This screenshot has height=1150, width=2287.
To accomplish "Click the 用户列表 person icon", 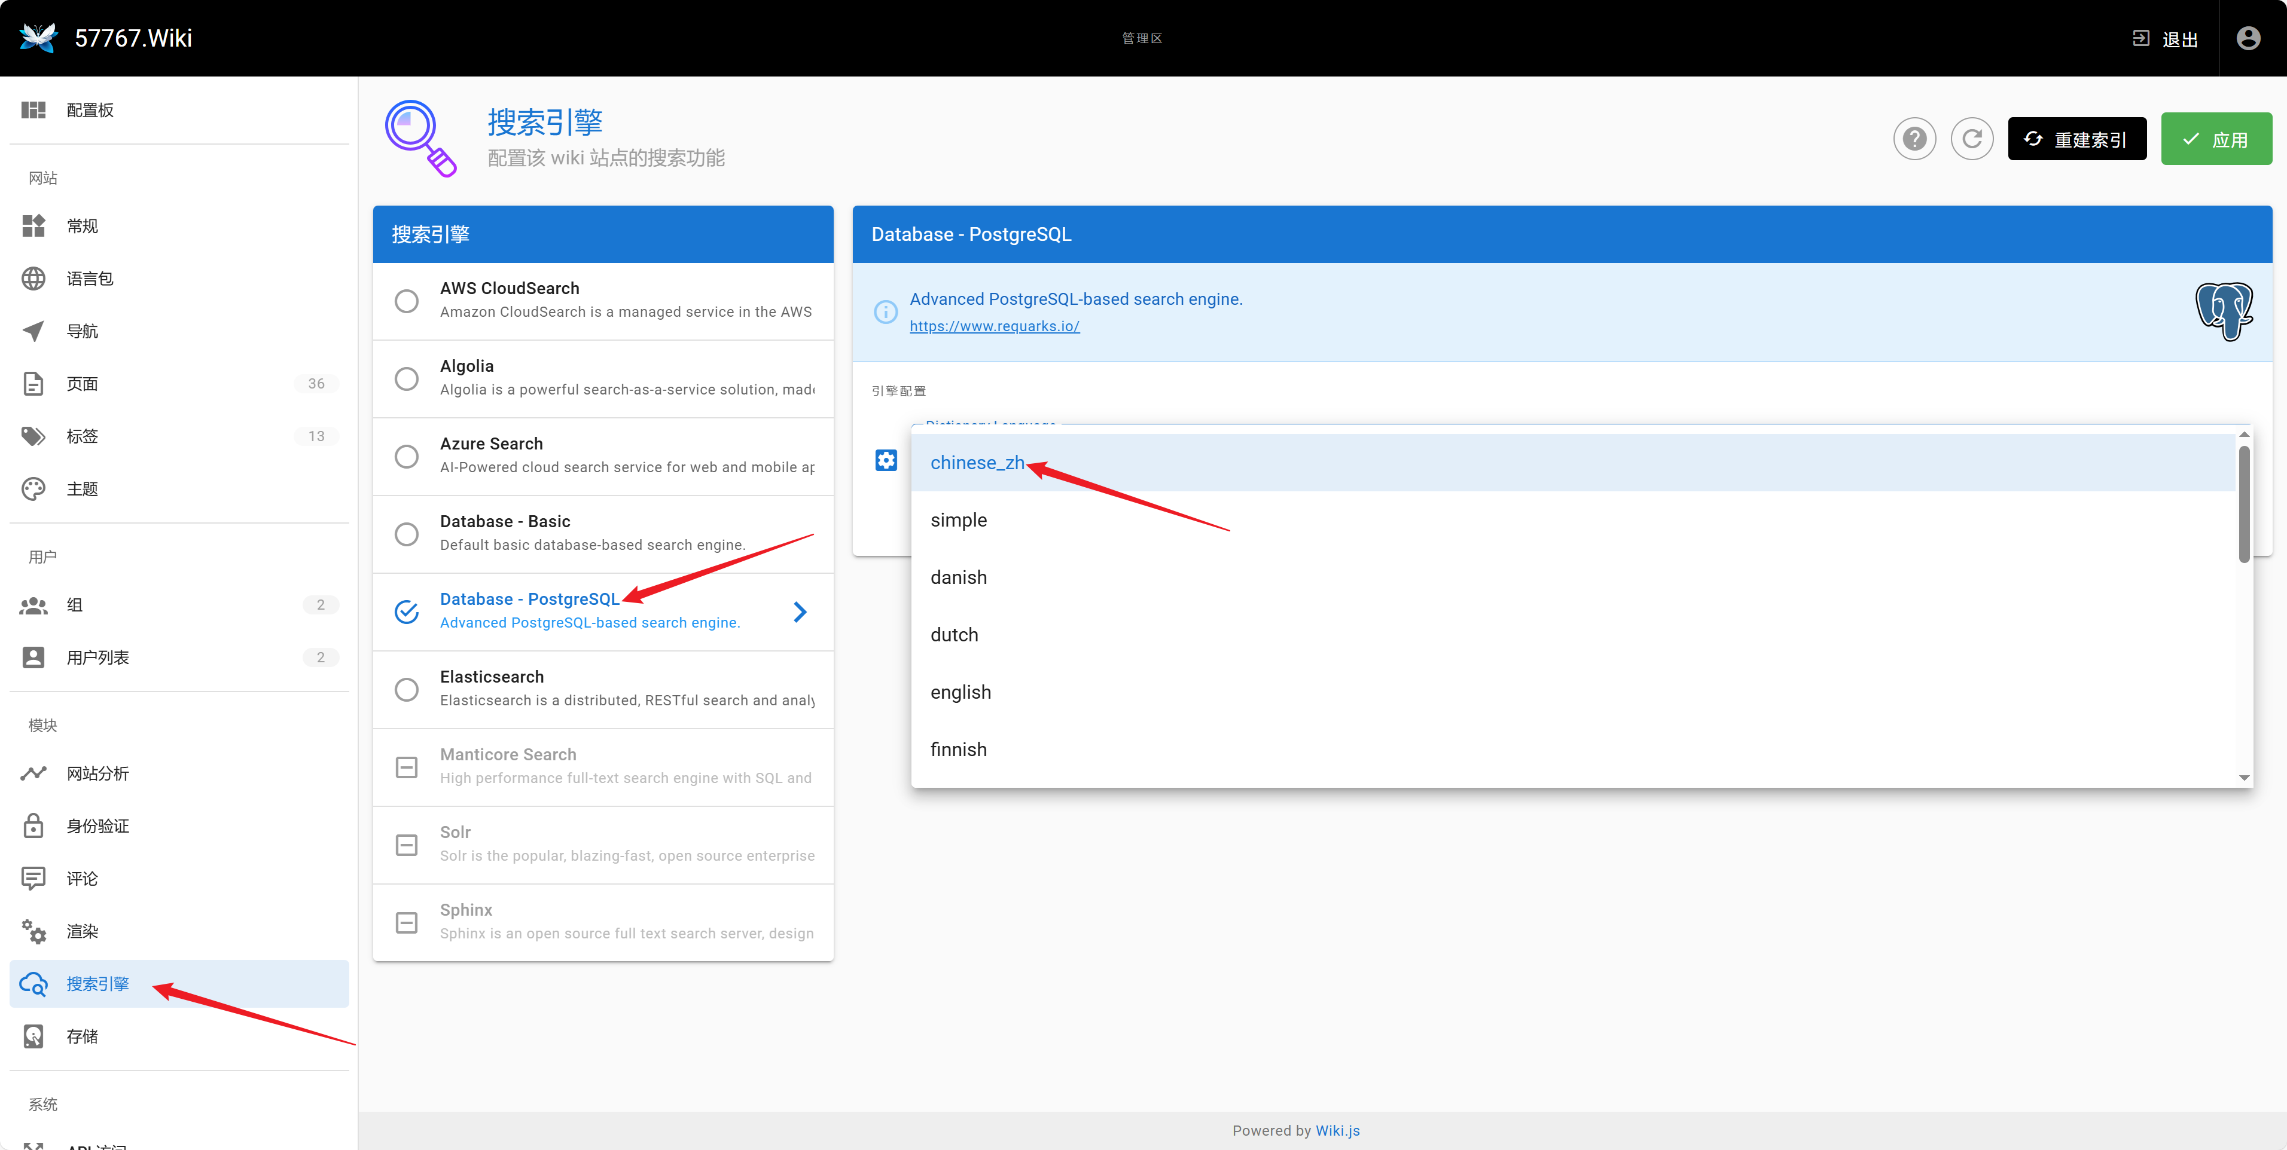I will pos(33,657).
